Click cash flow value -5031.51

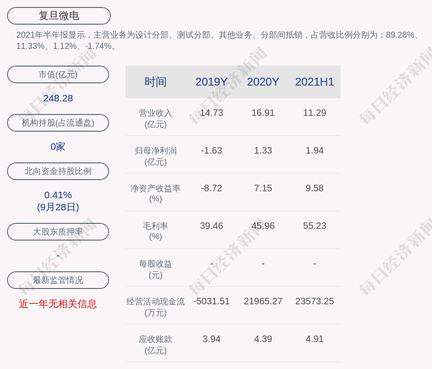[211, 302]
